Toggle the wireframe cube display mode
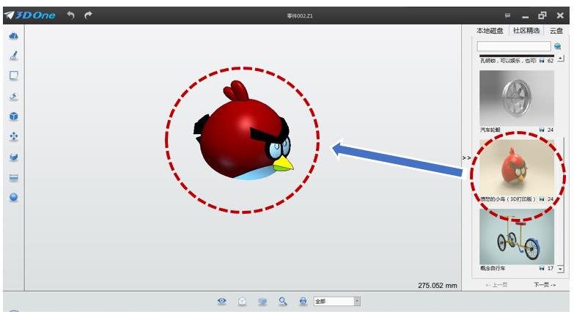 click(241, 300)
